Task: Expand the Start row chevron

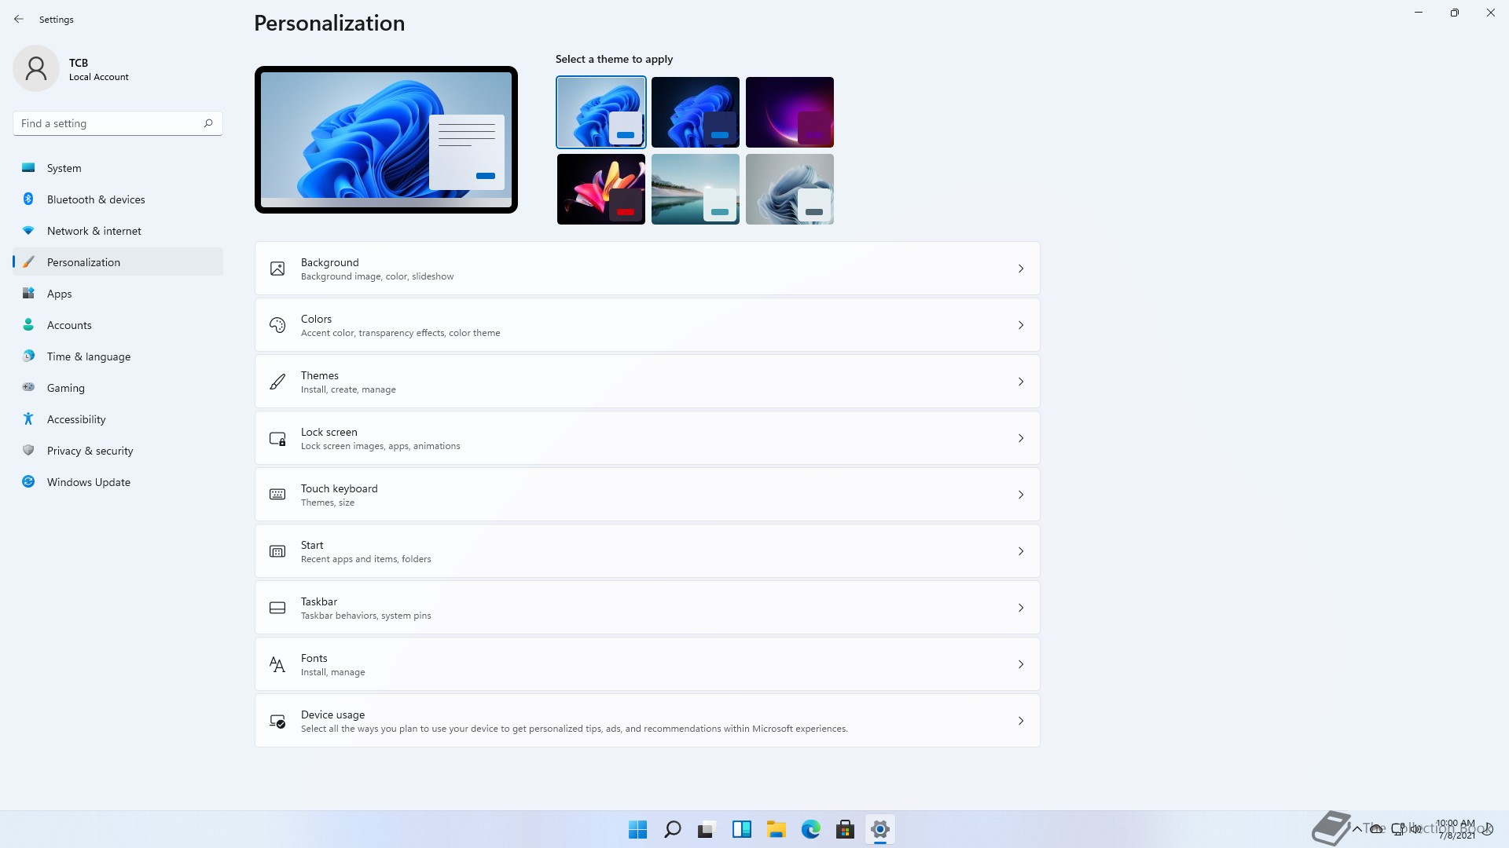Action: (x=1021, y=551)
